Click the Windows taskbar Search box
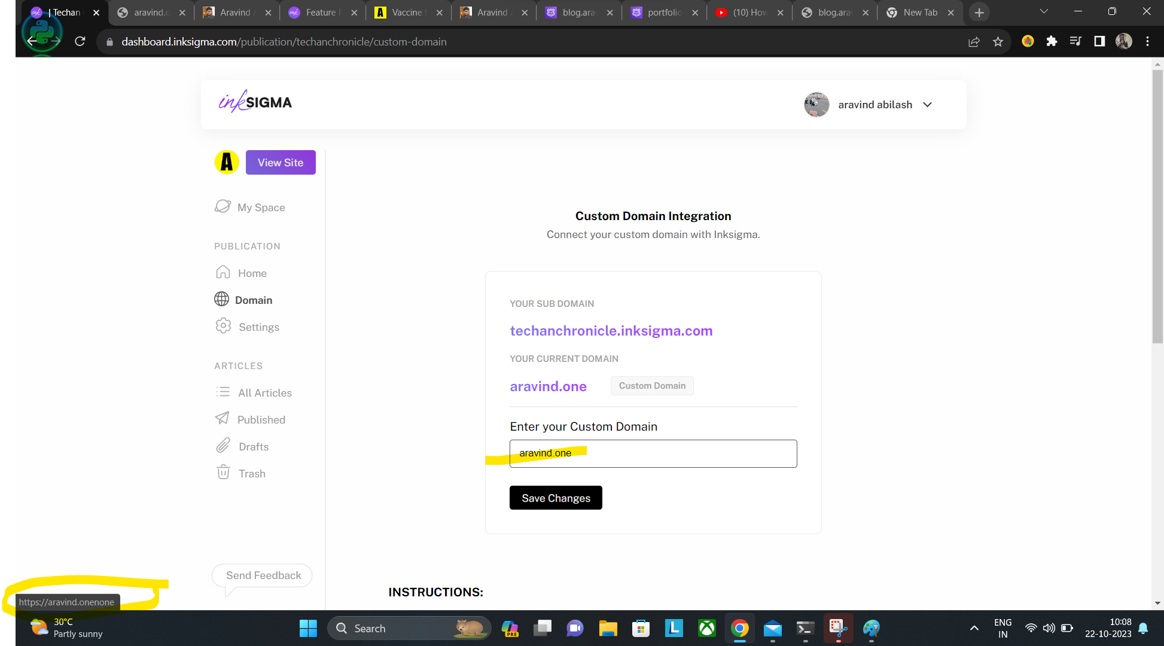Screen dimensions: 1164x646 [409, 628]
